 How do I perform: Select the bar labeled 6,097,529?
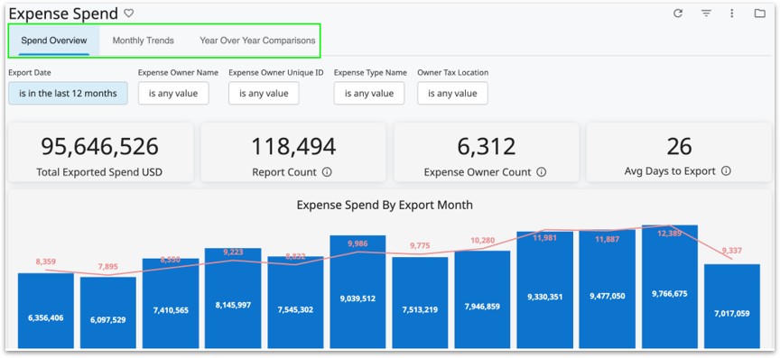108,313
